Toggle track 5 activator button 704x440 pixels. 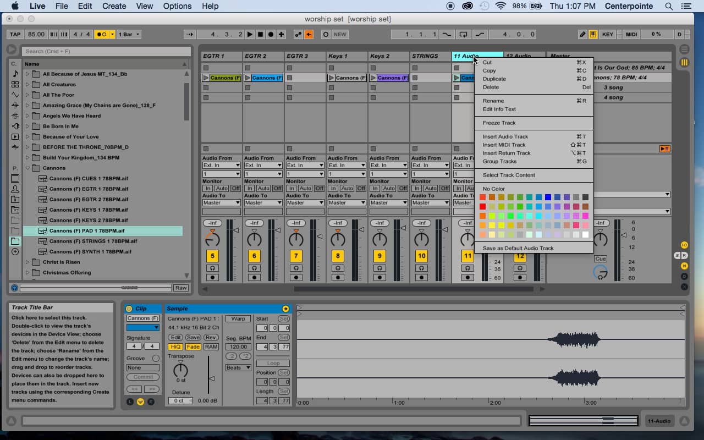click(212, 256)
